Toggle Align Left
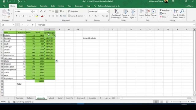Viewport: 196px width, 110px height. pyautogui.click(x=50, y=16)
